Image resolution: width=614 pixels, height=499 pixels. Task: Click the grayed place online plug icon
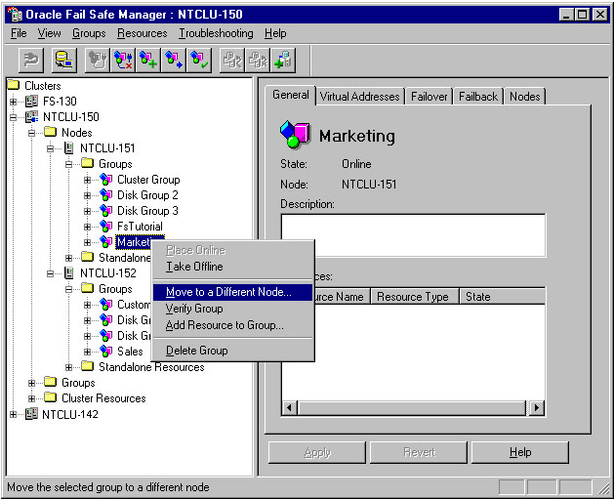(x=98, y=61)
